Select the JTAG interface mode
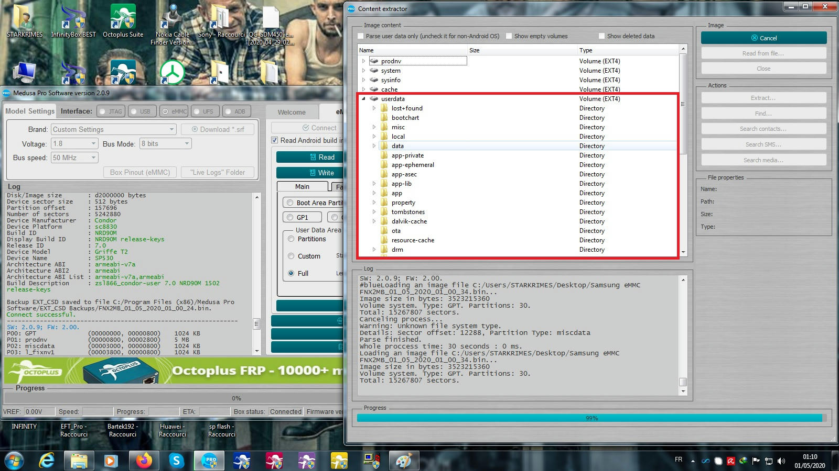839x471 pixels. pyautogui.click(x=111, y=111)
